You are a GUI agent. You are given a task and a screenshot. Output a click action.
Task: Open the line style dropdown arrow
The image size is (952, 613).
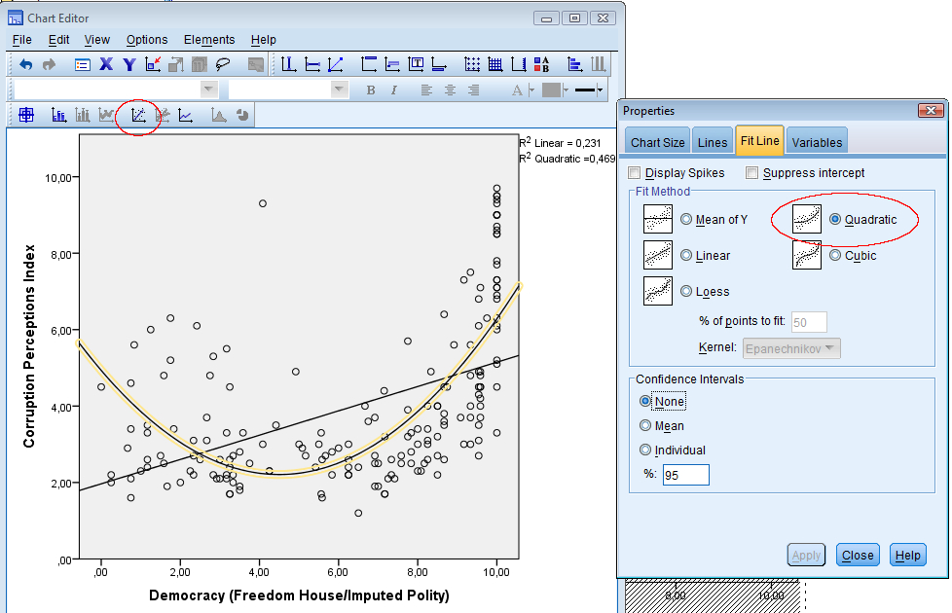point(601,90)
